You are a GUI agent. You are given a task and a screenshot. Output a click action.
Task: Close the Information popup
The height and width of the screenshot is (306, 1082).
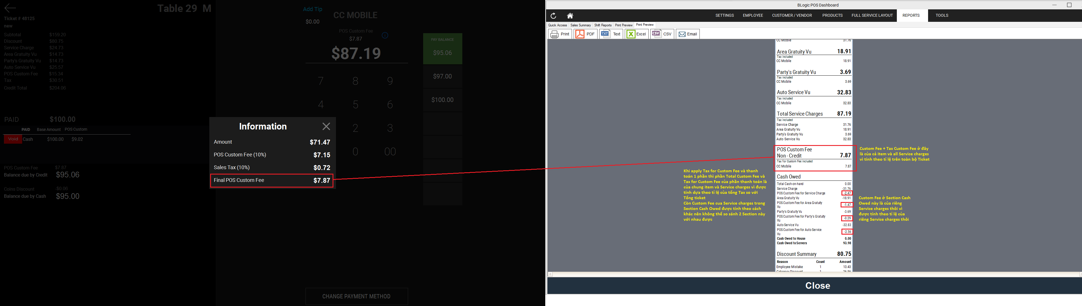click(x=326, y=127)
